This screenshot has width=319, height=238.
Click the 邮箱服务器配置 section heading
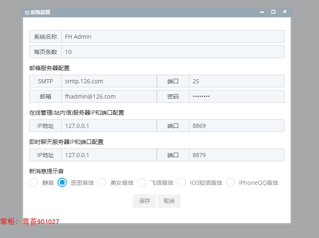pyautogui.click(x=49, y=68)
